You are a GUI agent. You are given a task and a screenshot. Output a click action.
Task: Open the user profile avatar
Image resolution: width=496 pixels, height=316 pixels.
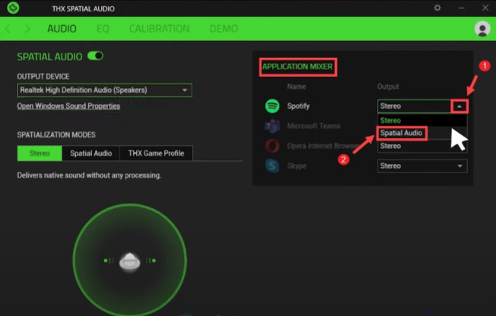click(x=482, y=29)
